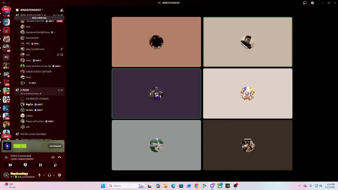Open the Vertio Loves Sundays voice channel
The image size is (338, 190).
(x=33, y=134)
